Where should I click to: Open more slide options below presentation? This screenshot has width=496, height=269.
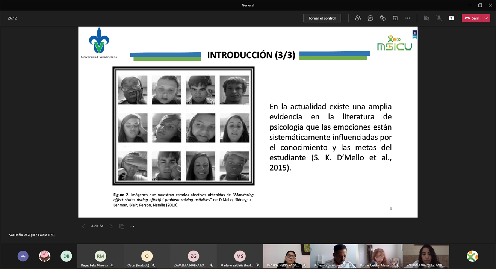click(132, 226)
